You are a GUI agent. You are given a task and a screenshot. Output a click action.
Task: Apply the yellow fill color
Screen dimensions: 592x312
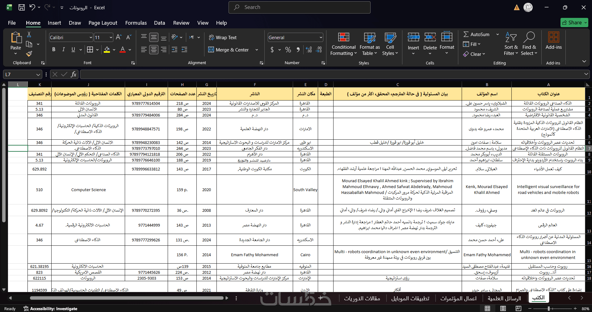tap(107, 50)
